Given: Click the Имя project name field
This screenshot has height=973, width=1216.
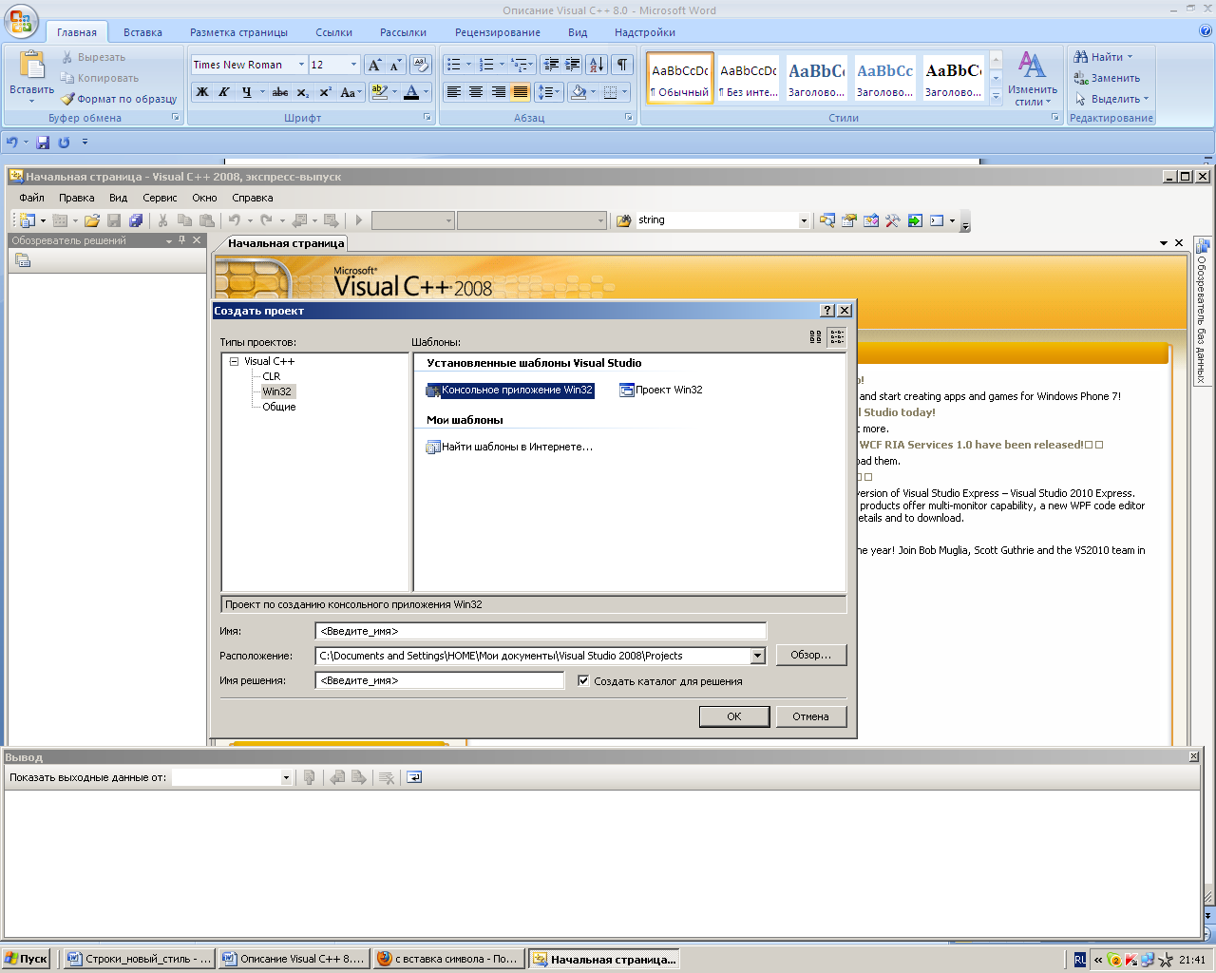Looking at the screenshot, I should 541,631.
